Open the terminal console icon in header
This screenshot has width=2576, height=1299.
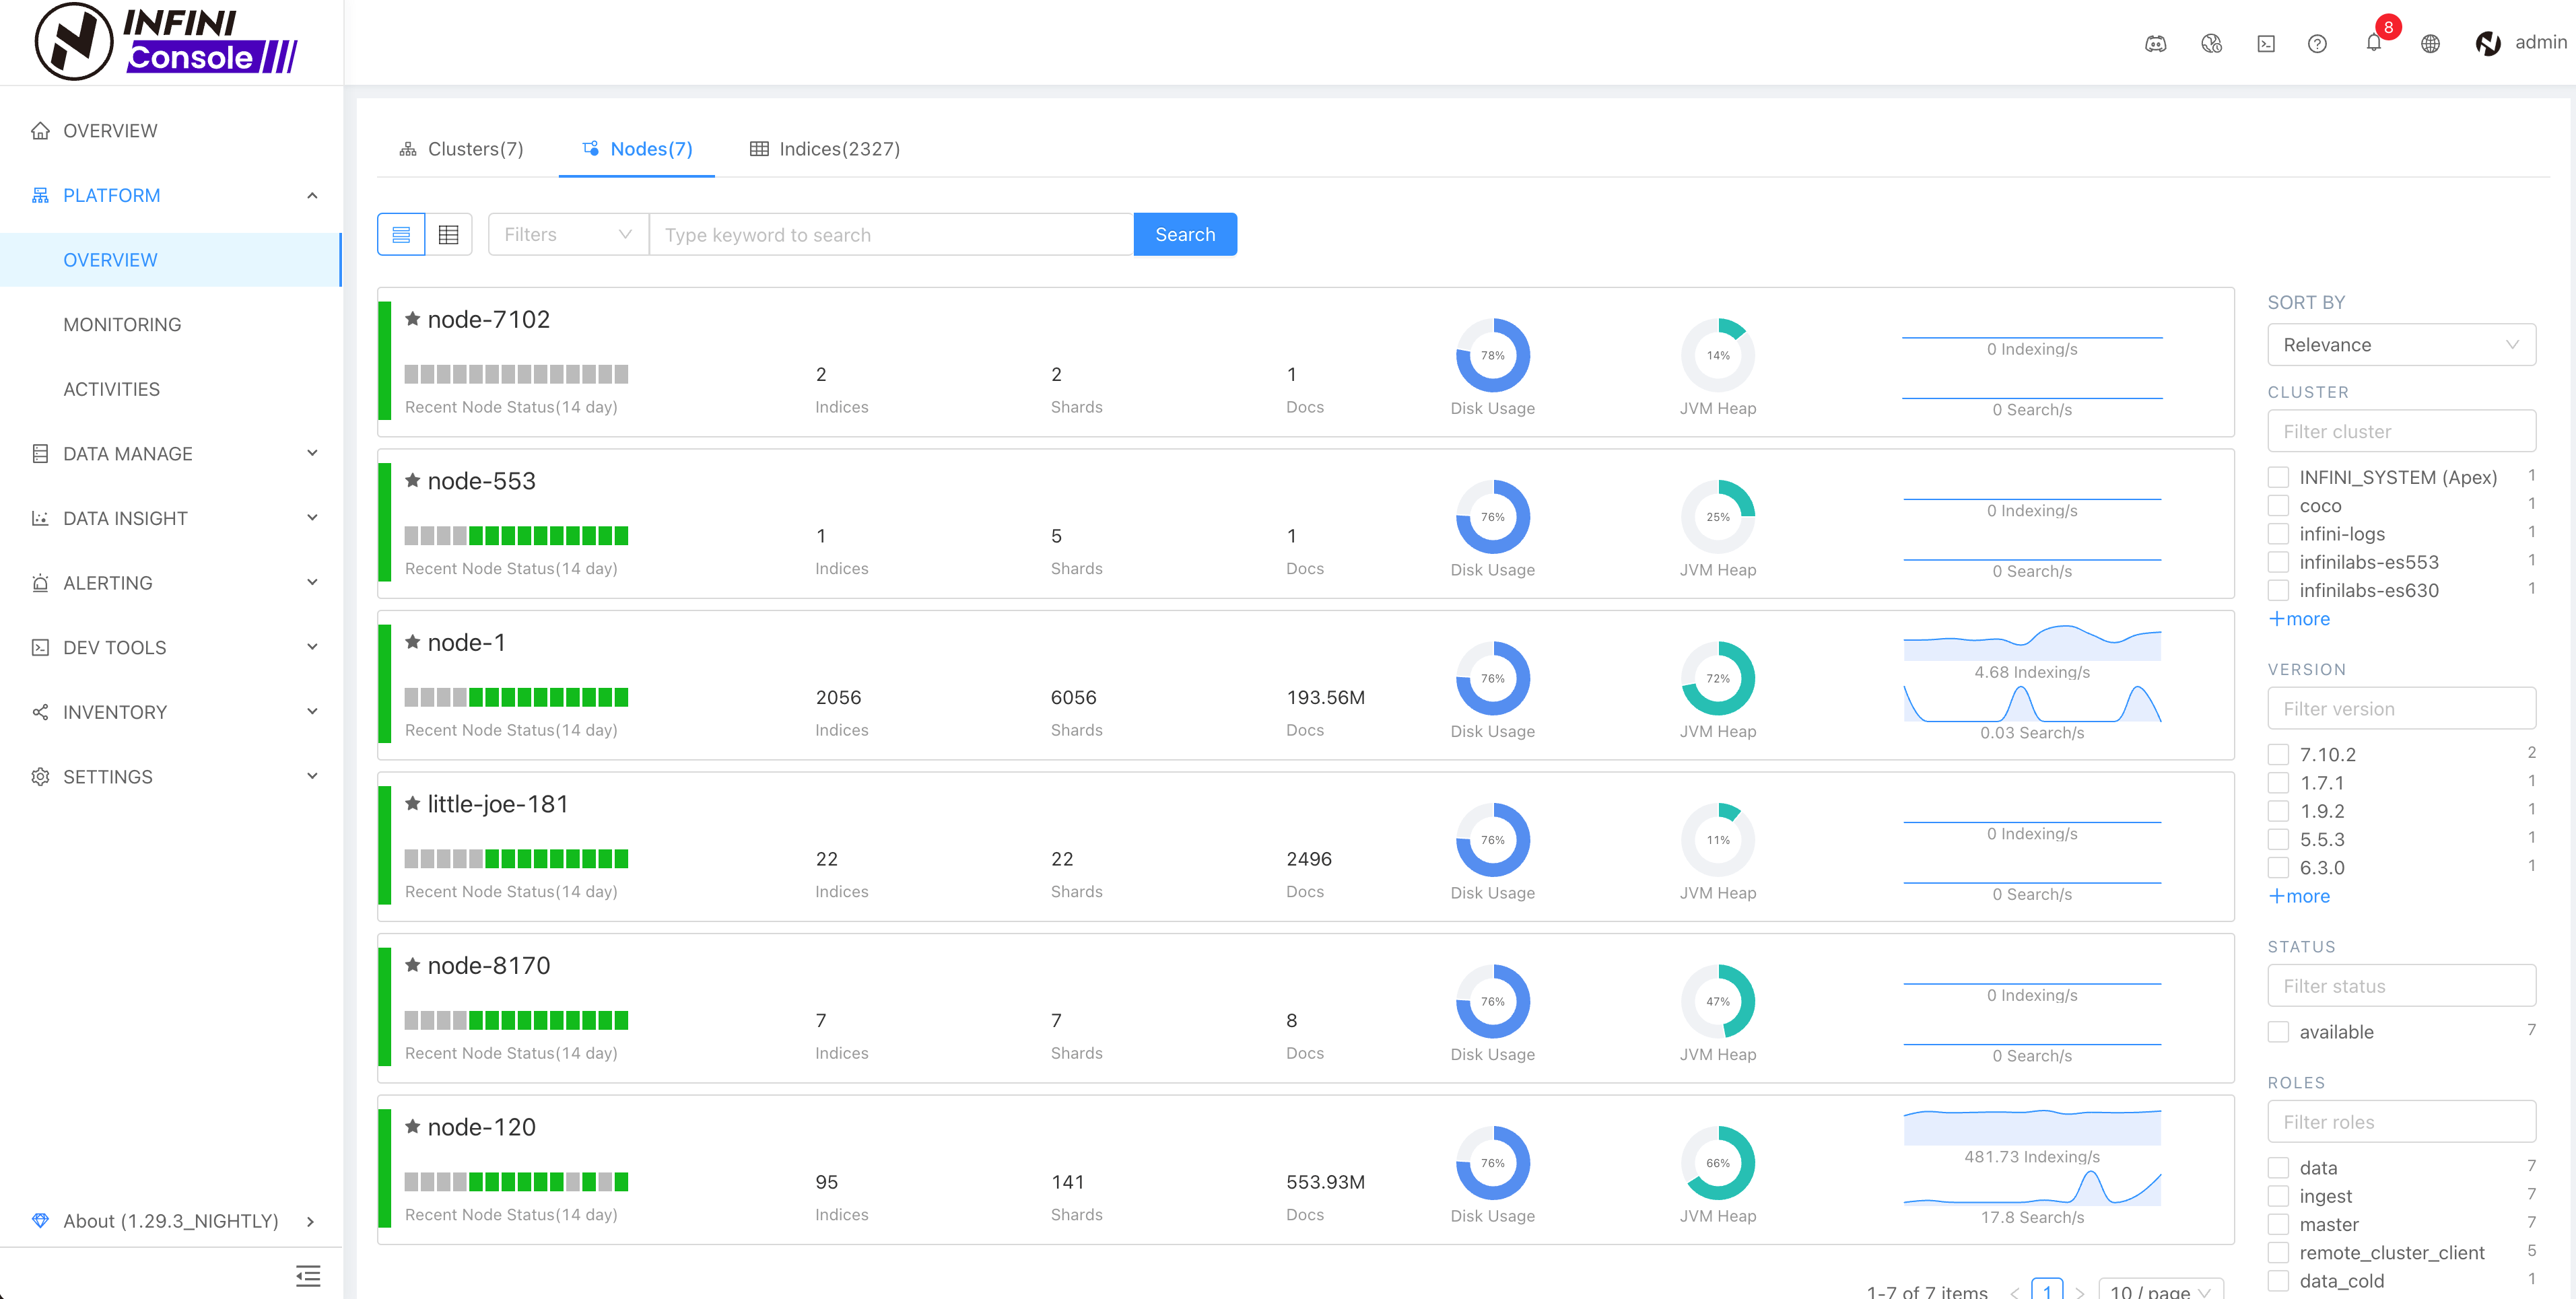tap(2266, 43)
